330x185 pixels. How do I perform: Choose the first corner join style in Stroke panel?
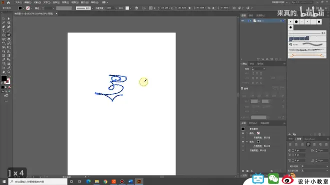pos(253,78)
